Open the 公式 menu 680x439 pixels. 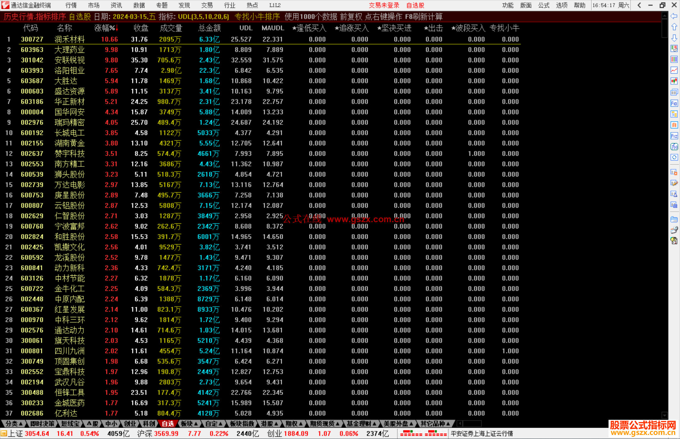pyautogui.click(x=544, y=5)
